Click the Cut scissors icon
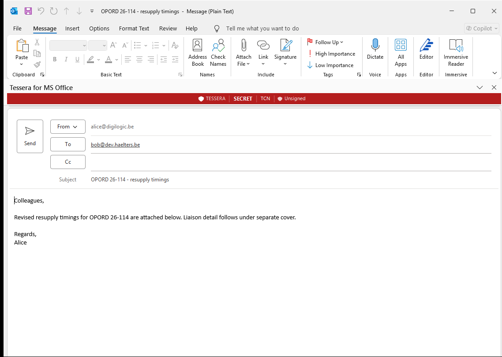 pos(37,42)
